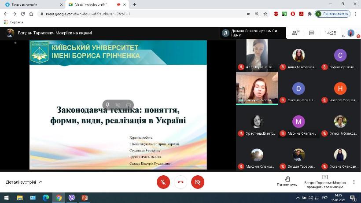This screenshot has height=203, width=361.
Task: Open the Meet chat panel
Action: (312, 33)
